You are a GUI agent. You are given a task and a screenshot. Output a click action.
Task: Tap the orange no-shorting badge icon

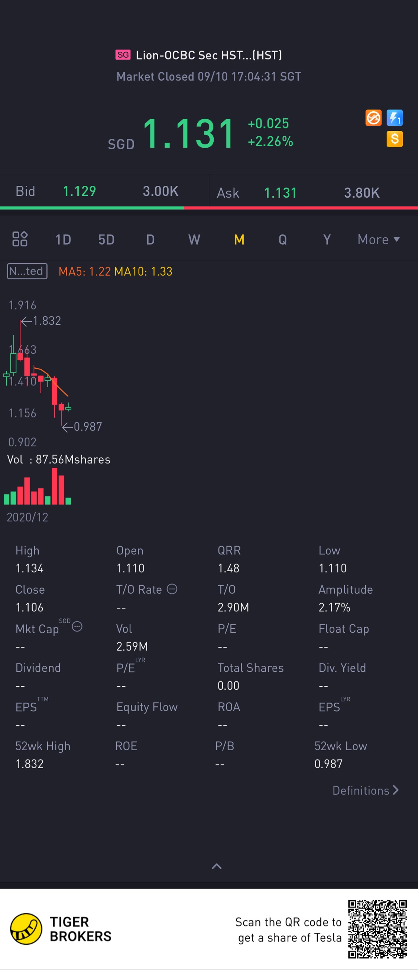pos(373,118)
